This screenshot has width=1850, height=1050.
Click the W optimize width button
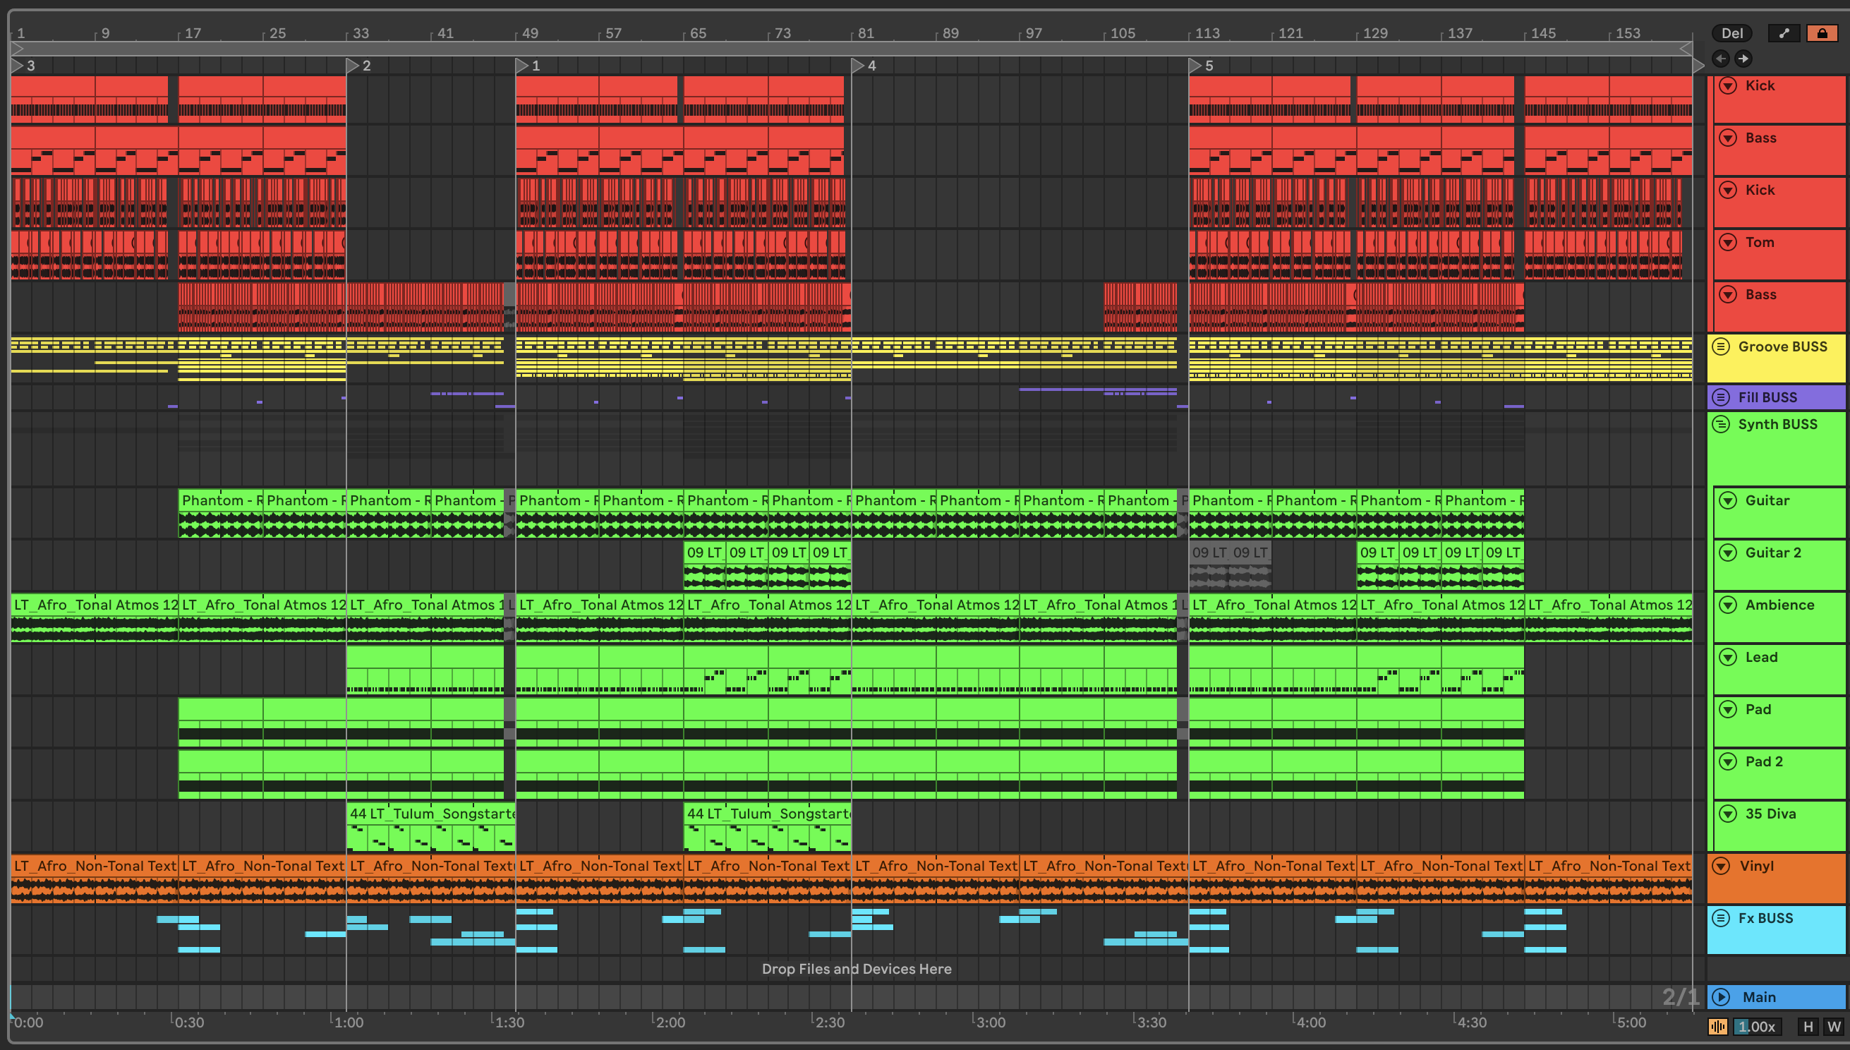pos(1833,1026)
